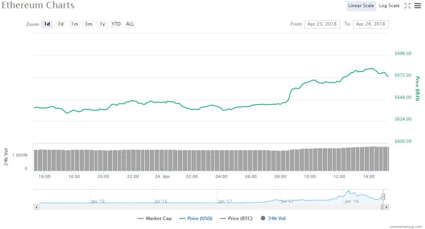Click the navigator right scroll arrow

pyautogui.click(x=386, y=207)
